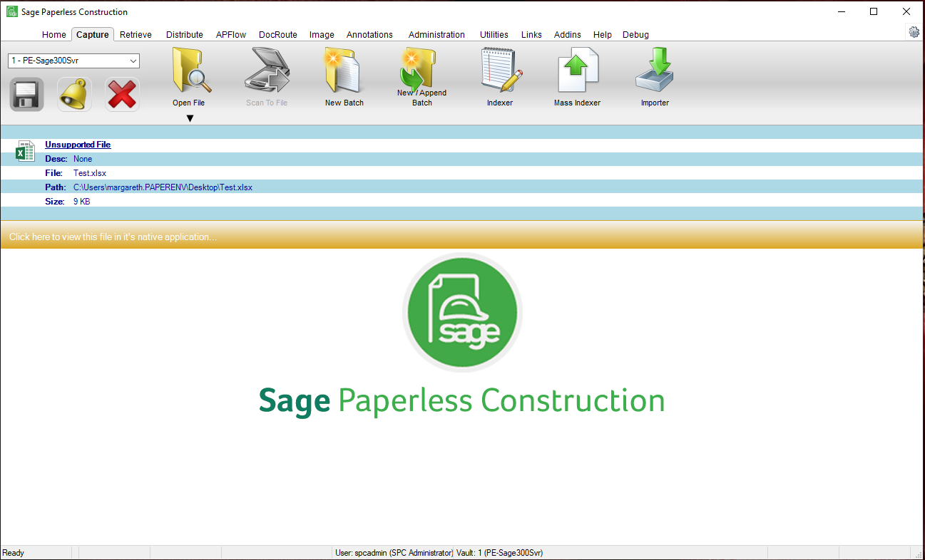Image resolution: width=925 pixels, height=560 pixels.
Task: Maximize the application window
Action: pyautogui.click(x=874, y=11)
